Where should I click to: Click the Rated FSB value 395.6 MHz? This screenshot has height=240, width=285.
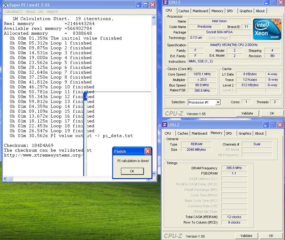[x=202, y=90]
